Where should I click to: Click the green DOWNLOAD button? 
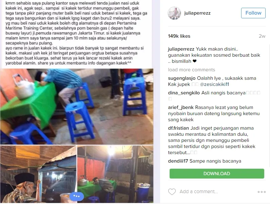[217, 173]
